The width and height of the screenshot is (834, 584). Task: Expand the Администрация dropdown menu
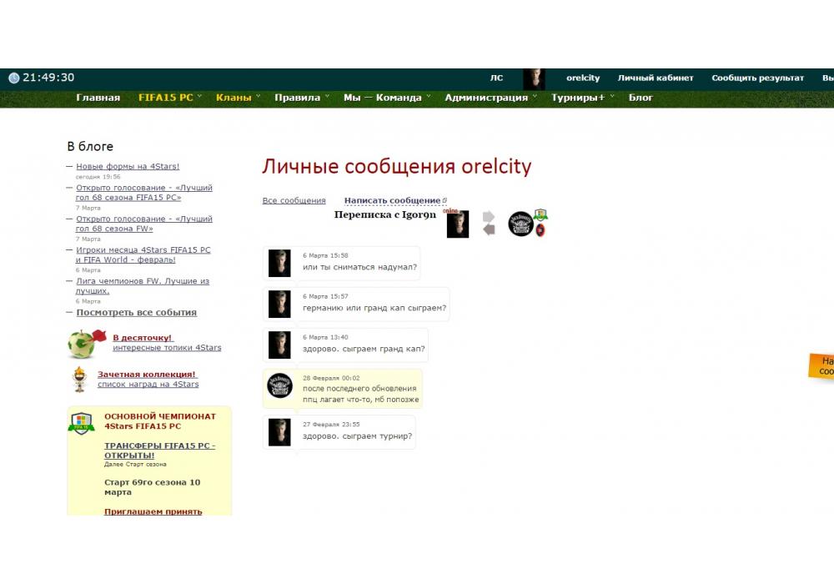pyautogui.click(x=490, y=98)
